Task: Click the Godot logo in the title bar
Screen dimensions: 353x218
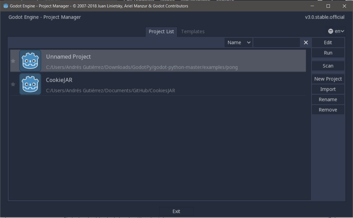Action: coord(6,6)
